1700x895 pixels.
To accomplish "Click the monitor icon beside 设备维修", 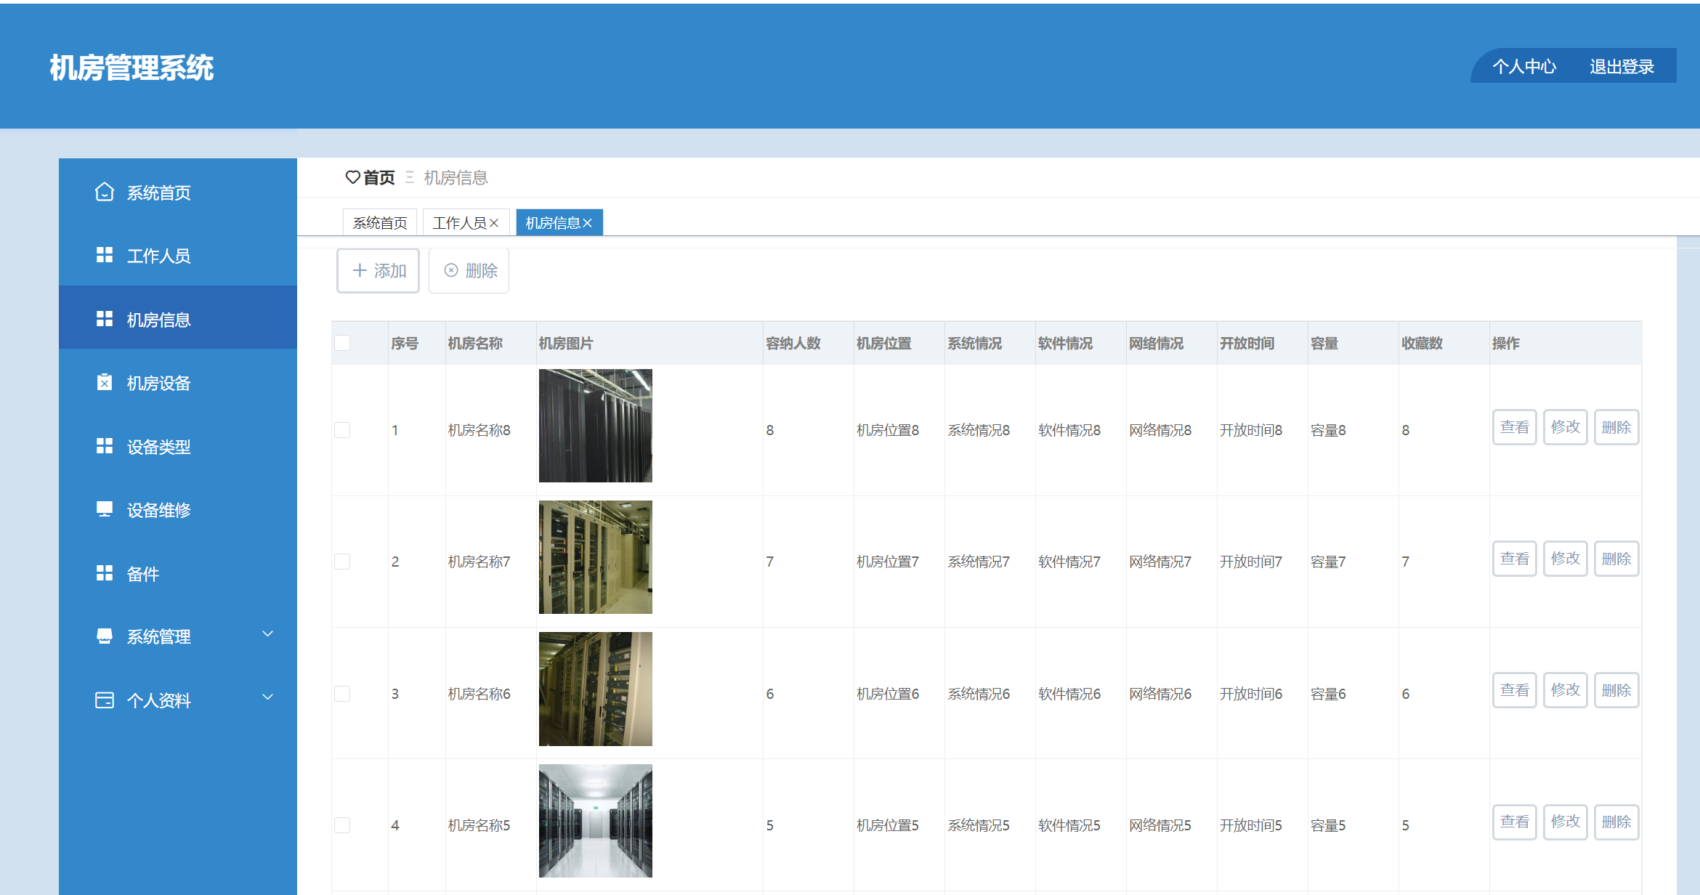I will tap(105, 509).
